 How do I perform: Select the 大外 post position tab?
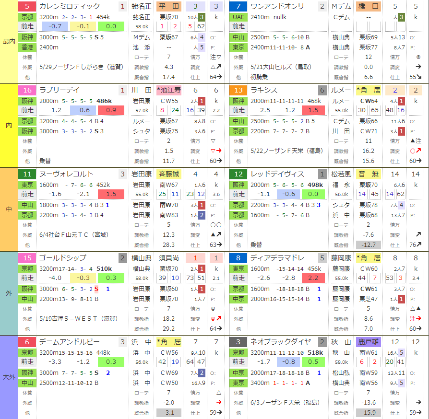pyautogui.click(x=9, y=377)
